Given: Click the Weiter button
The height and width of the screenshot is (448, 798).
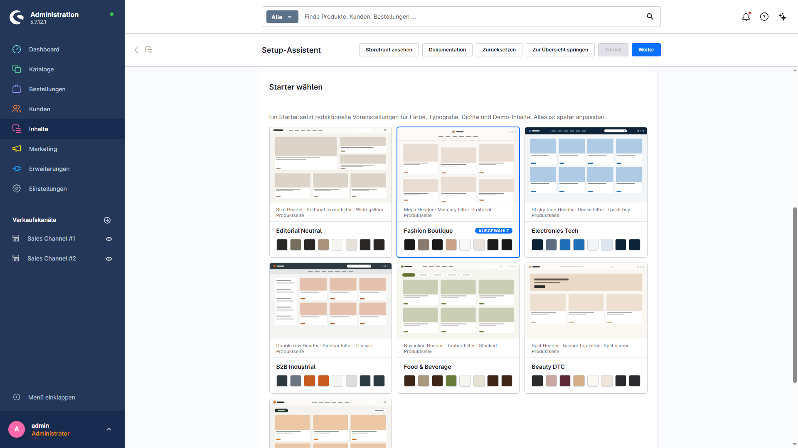Looking at the screenshot, I should 646,50.
